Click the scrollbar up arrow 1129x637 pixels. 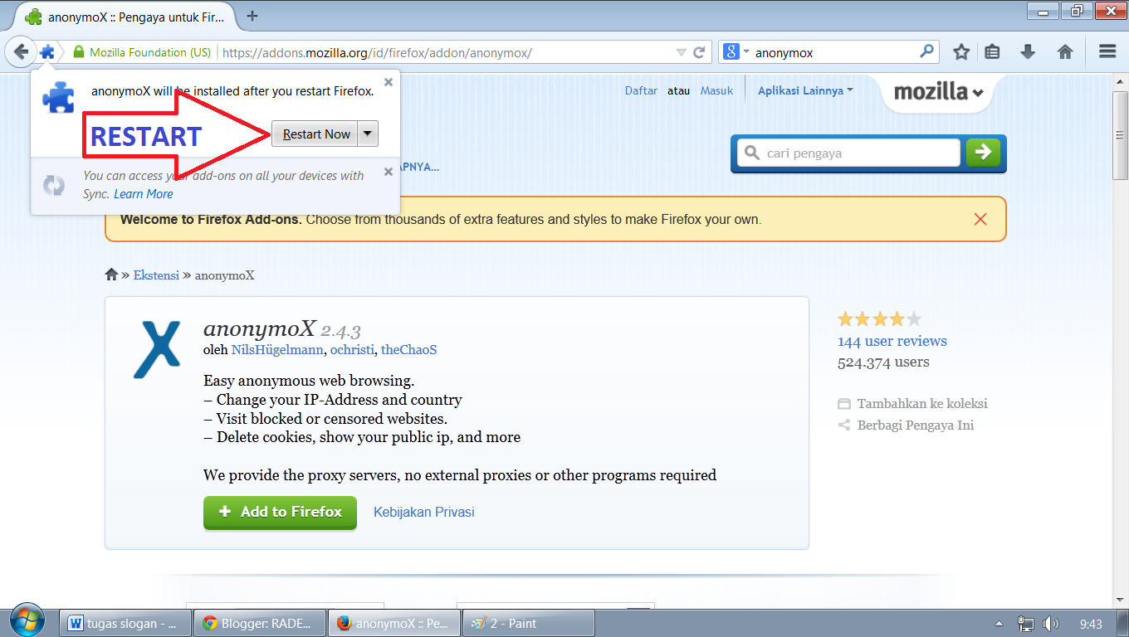1121,80
